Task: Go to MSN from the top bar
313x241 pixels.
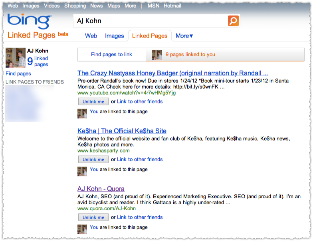Action: [x=153, y=6]
